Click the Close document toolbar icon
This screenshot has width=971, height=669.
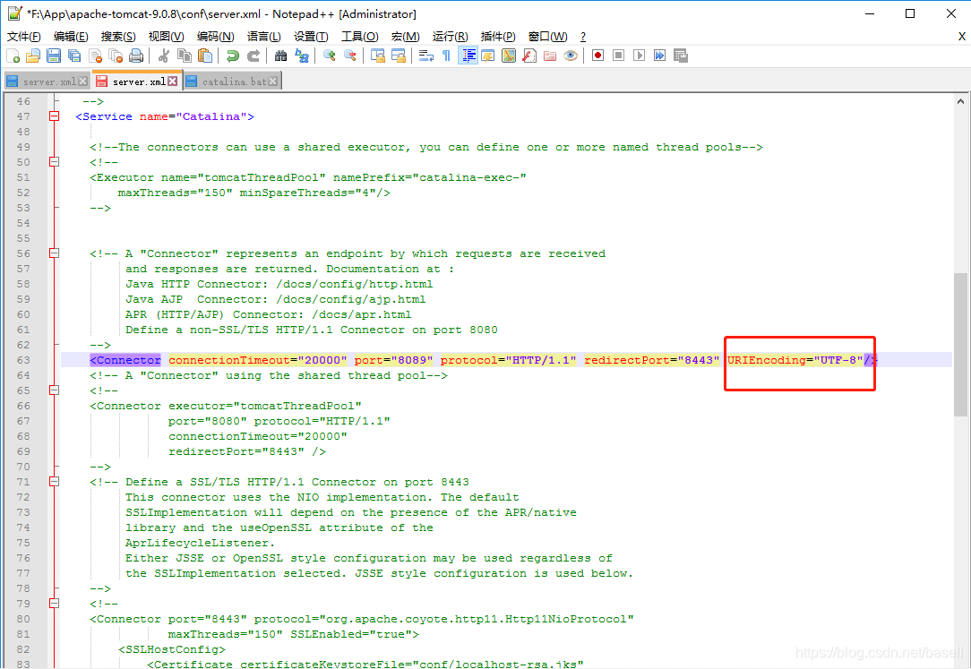pos(95,56)
